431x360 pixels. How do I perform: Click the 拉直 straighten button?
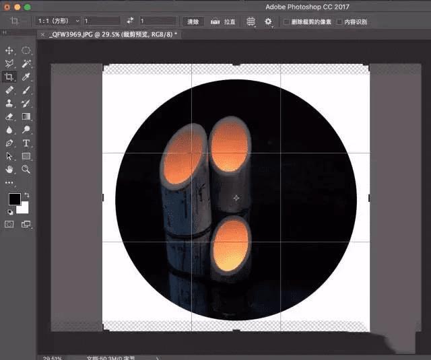[x=224, y=22]
